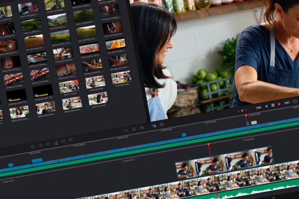Select the wine_pouring_into clip thumbnail

pos(113,27)
